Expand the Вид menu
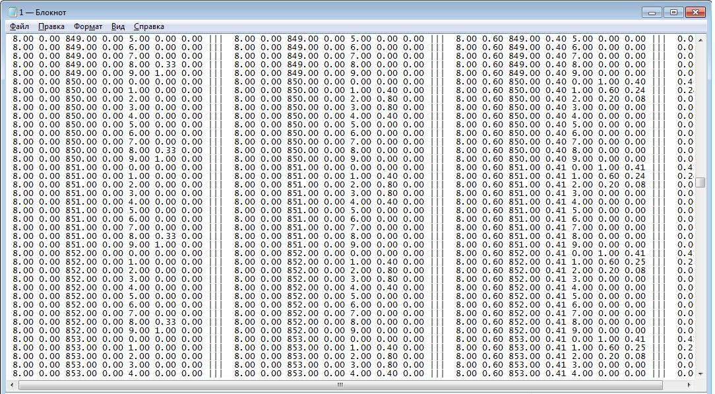The image size is (715, 394). pyautogui.click(x=118, y=26)
